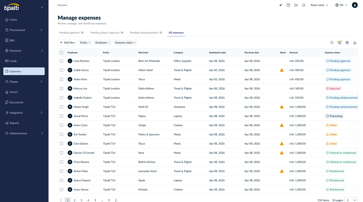Viewport: 363px width, 202px height.
Task: Click the alert warning icon for Zara Dubois
Action: [282, 144]
